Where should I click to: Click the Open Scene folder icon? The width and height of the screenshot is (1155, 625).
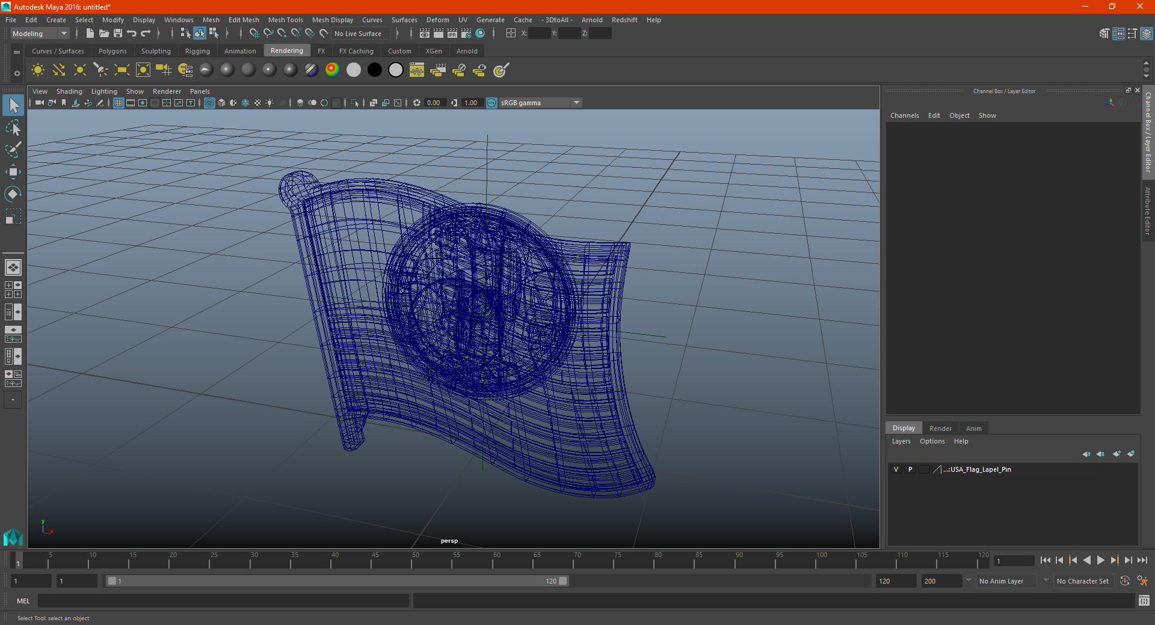pyautogui.click(x=104, y=34)
